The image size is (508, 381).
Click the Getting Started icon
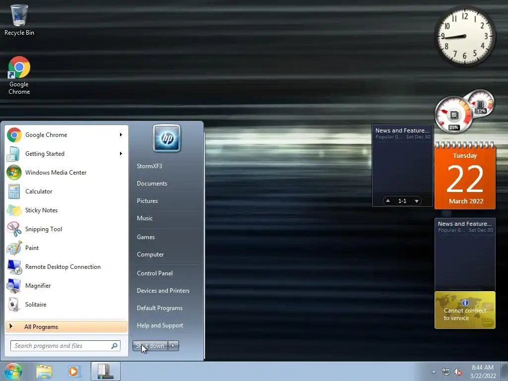tap(13, 154)
